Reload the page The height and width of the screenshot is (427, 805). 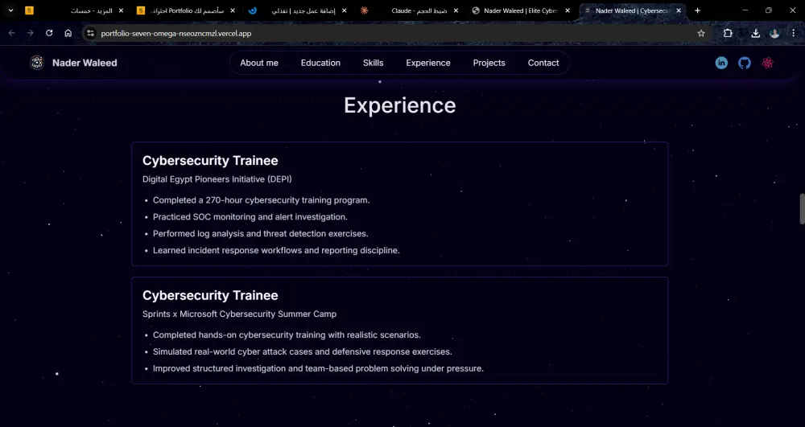coord(49,33)
